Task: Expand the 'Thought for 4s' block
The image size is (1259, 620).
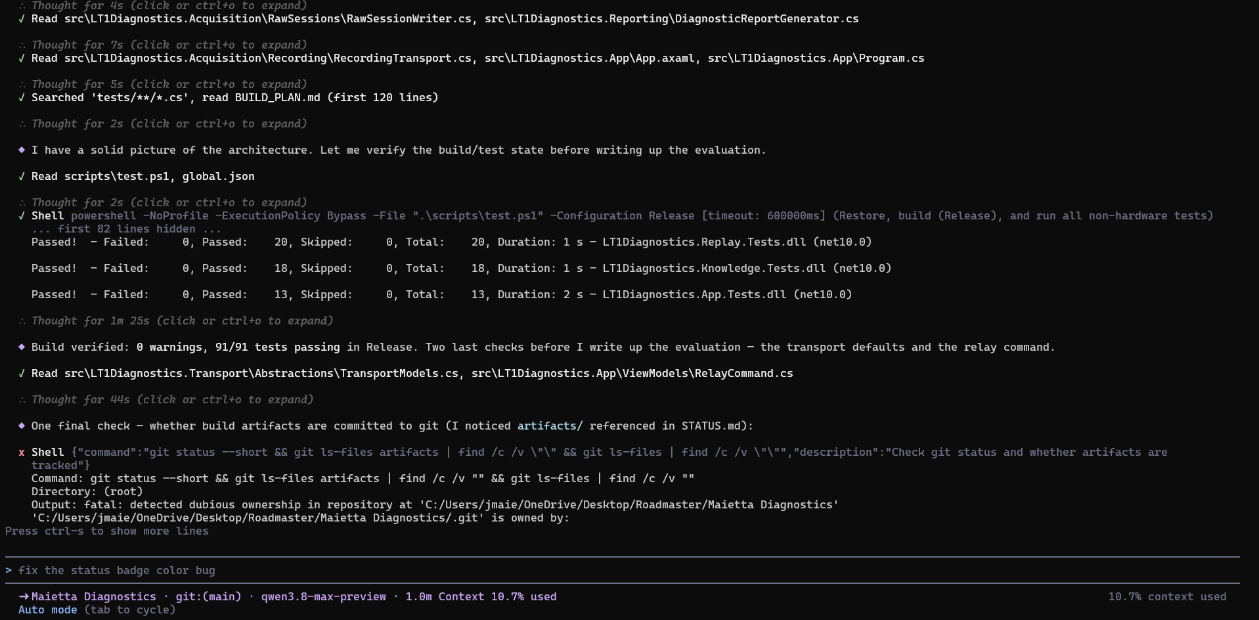Action: point(169,5)
